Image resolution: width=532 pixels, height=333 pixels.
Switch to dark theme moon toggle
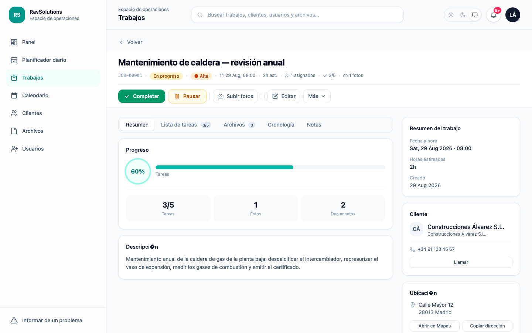coord(463,15)
